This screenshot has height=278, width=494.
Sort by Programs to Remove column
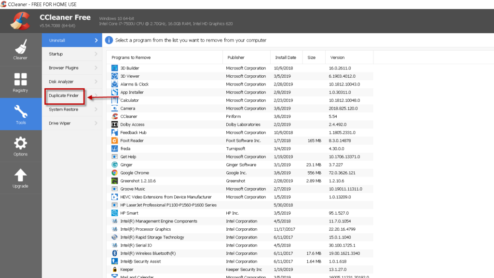coord(165,57)
